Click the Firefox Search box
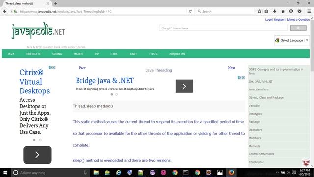Viewport: 314px width, 177px height. click(225, 11)
